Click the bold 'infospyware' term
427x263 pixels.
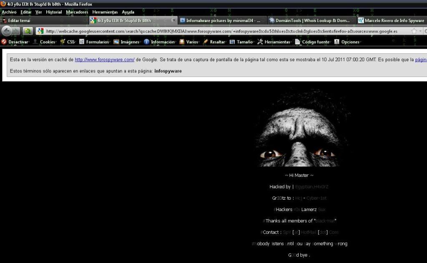pos(168,71)
